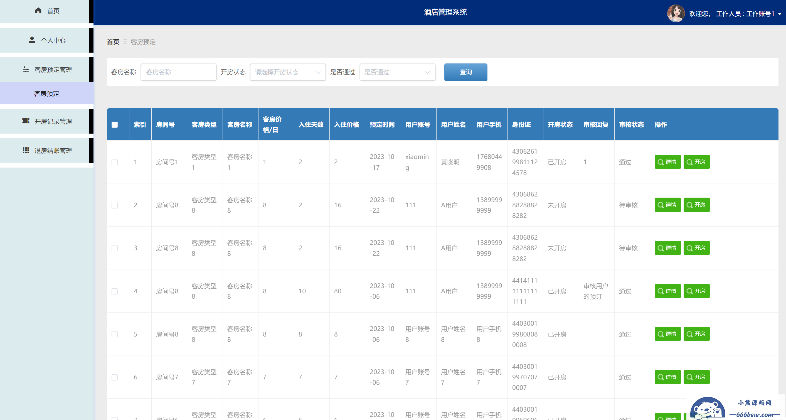
Task: Open 详情 for row index 3
Action: pyautogui.click(x=667, y=248)
